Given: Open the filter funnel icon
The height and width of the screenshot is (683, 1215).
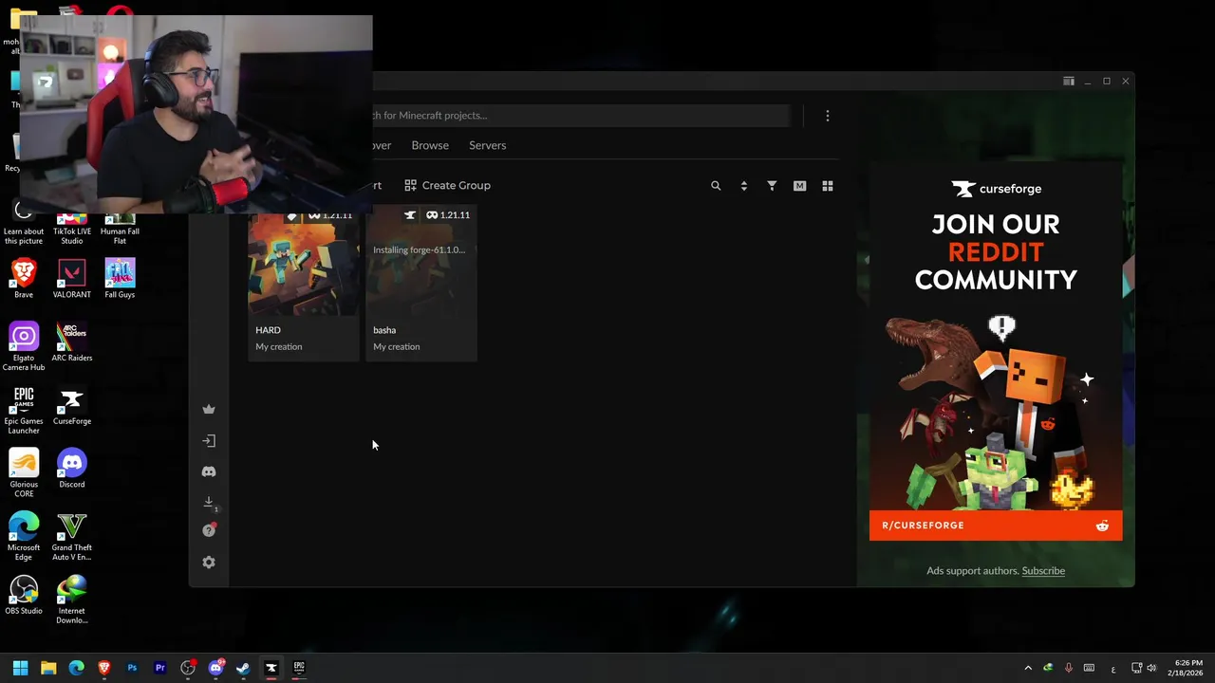Looking at the screenshot, I should click(x=772, y=186).
